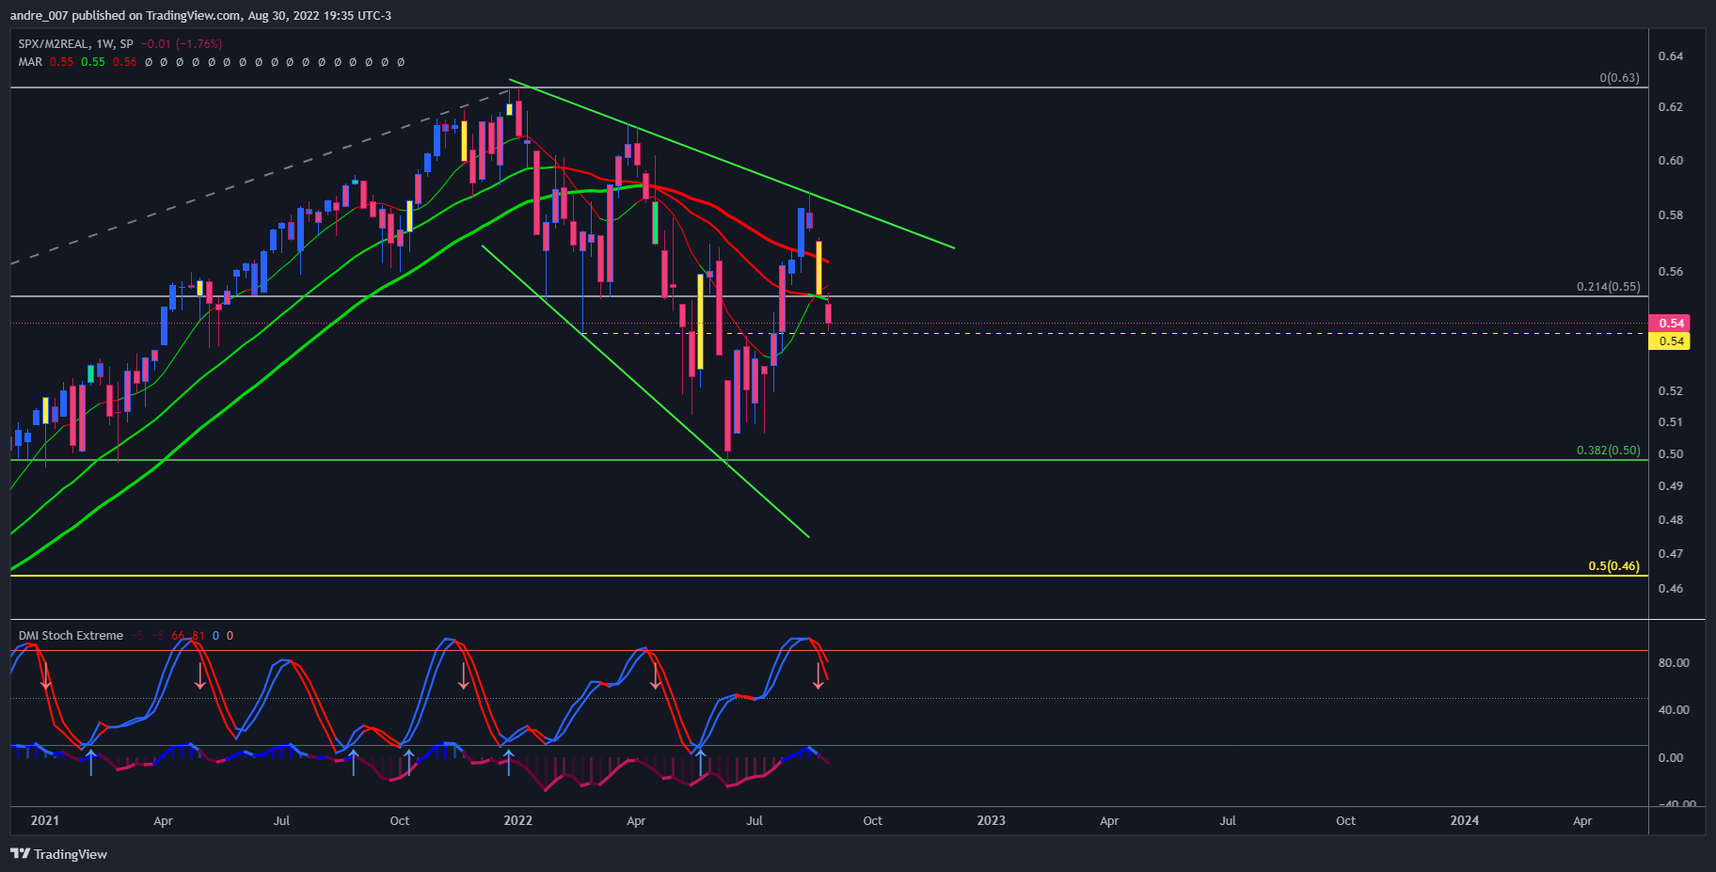
Task: Click the SPX/M2REAL, 1W, SP symbol title
Action: coord(76,44)
